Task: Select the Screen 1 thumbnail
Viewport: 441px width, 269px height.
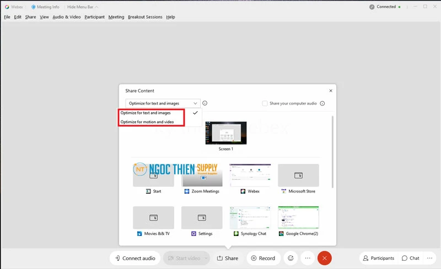Action: [226, 133]
